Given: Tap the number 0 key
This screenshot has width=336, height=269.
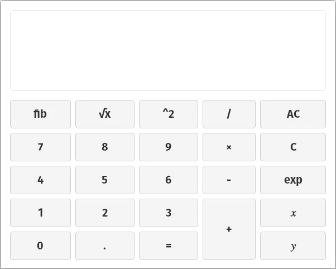Looking at the screenshot, I should click(40, 246).
